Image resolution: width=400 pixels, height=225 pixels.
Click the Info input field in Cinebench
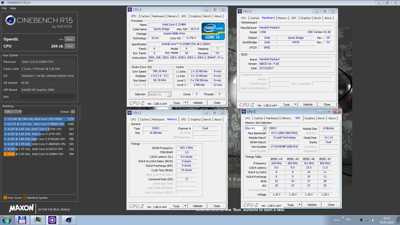pos(47,97)
